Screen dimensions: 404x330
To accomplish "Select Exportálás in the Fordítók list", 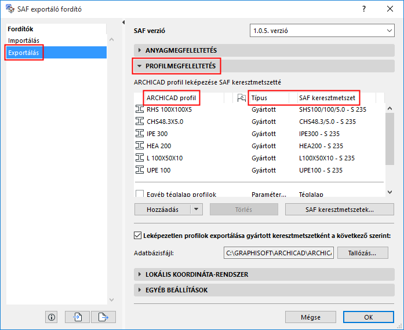I will point(56,52).
